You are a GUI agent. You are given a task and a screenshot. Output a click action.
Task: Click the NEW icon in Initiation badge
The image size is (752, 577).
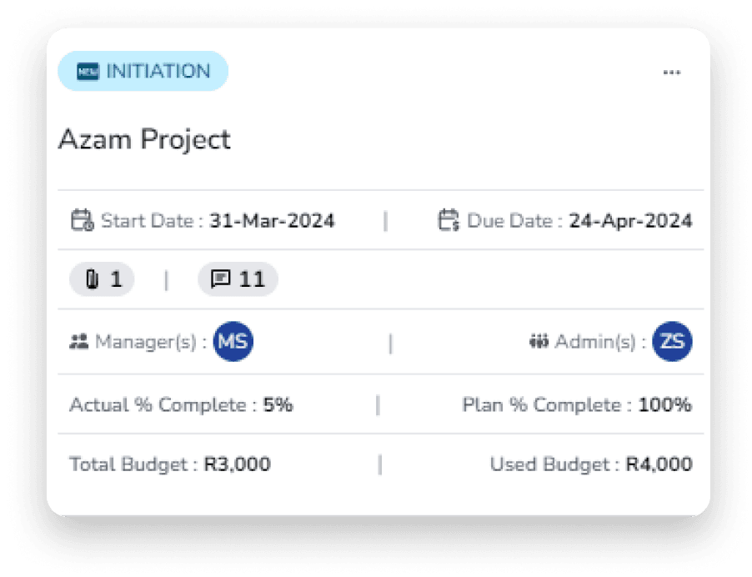click(88, 72)
